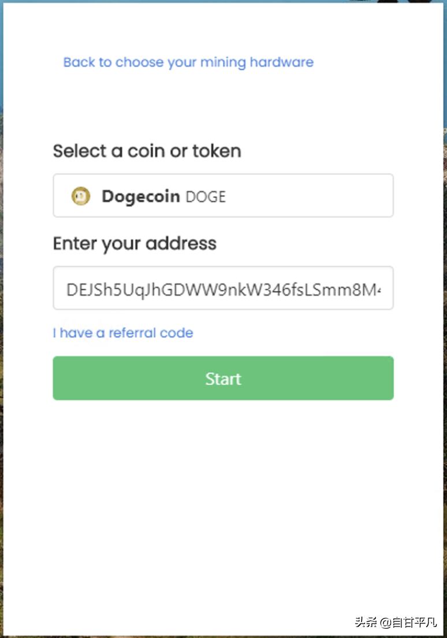Click the Dogecoin name text

[x=140, y=196]
